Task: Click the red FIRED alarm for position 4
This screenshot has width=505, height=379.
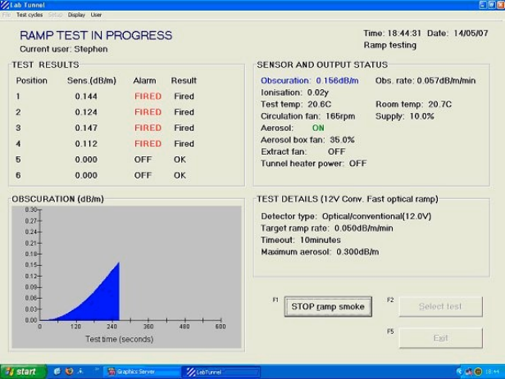Action: coord(148,144)
